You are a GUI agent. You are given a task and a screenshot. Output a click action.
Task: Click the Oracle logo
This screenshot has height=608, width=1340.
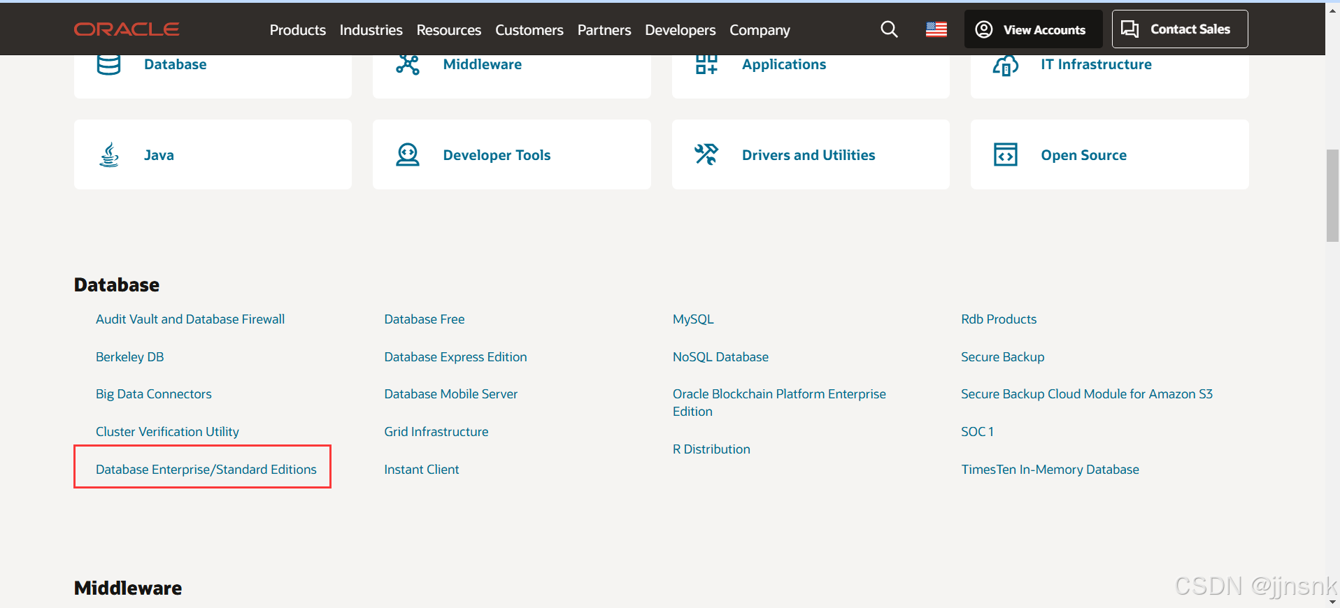pos(127,29)
